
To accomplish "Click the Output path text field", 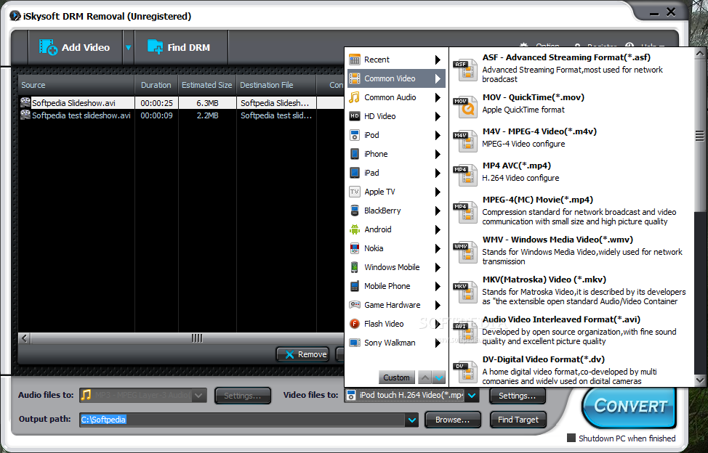I will [x=243, y=420].
